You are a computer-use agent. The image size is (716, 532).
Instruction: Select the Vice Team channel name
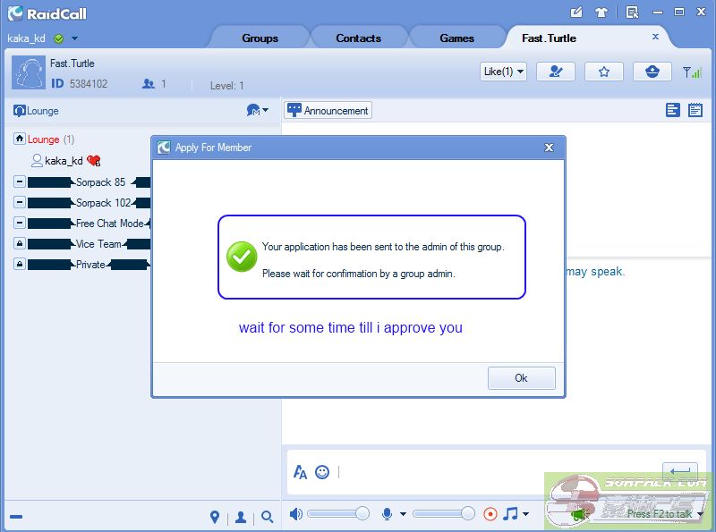[x=98, y=243]
